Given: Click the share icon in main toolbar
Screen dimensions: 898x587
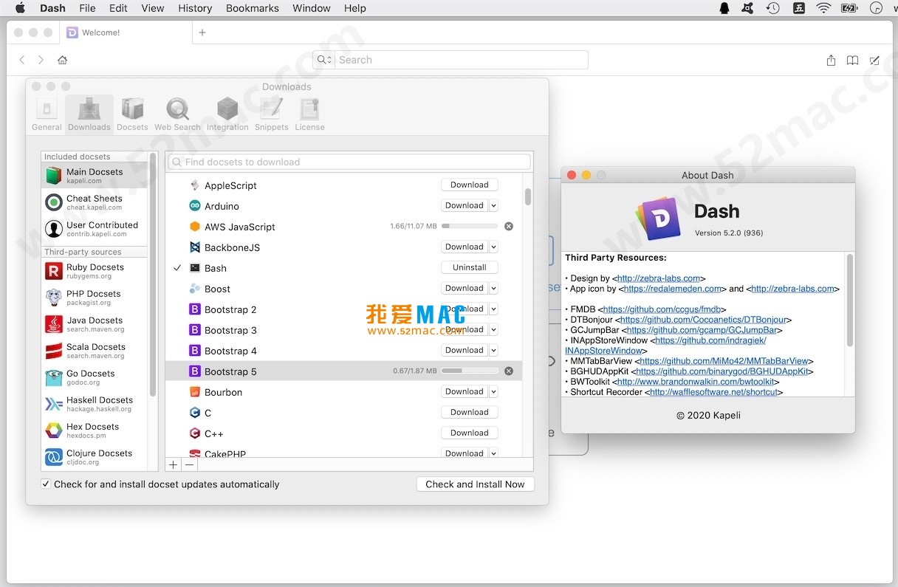Looking at the screenshot, I should coord(831,60).
